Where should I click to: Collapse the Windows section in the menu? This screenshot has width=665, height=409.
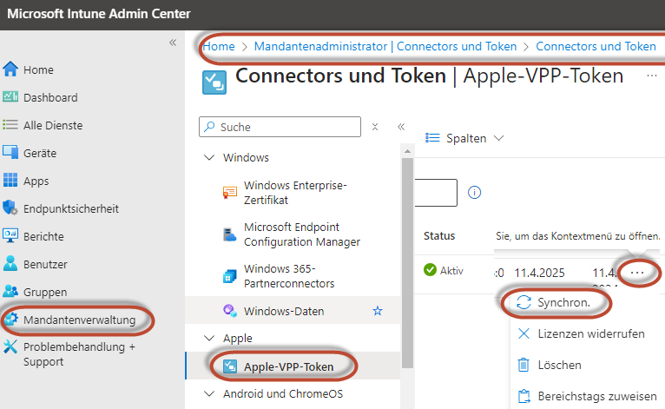[208, 158]
